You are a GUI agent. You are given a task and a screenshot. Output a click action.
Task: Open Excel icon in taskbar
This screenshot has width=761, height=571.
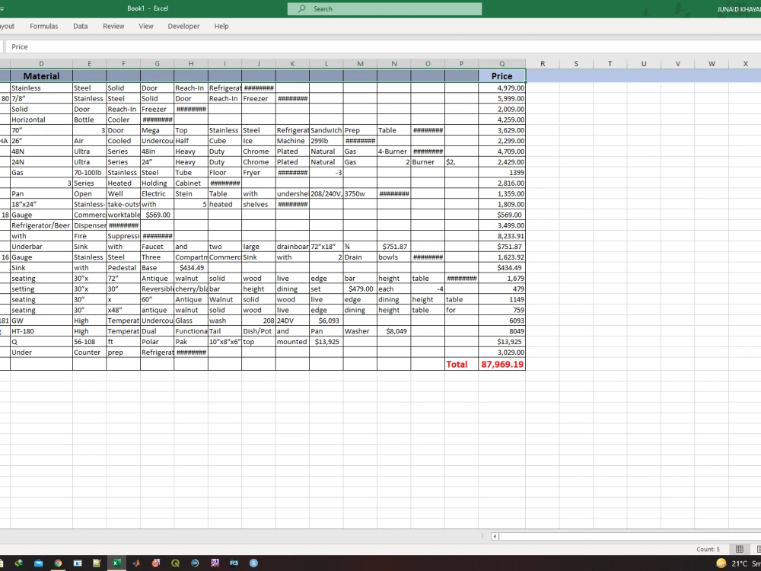tap(116, 563)
